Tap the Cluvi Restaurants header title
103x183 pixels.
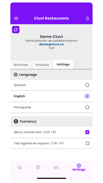pyautogui.click(x=51, y=18)
